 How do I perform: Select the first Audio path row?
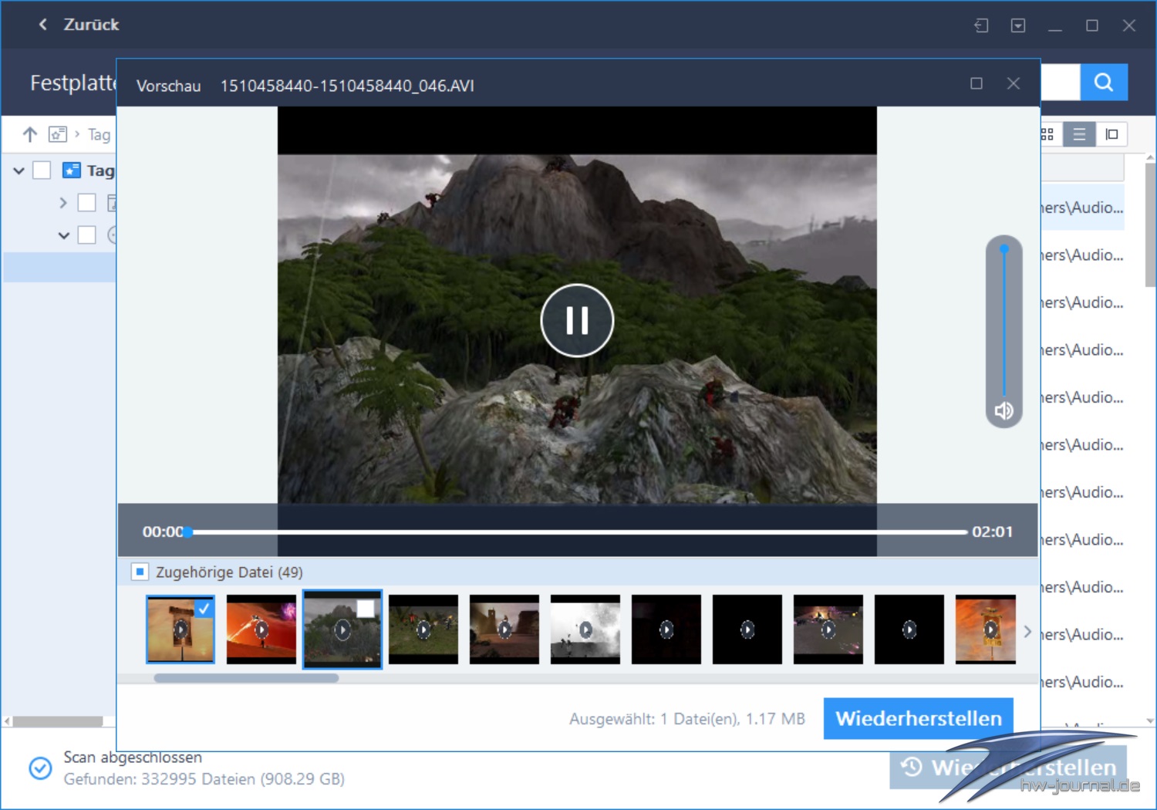[1082, 208]
